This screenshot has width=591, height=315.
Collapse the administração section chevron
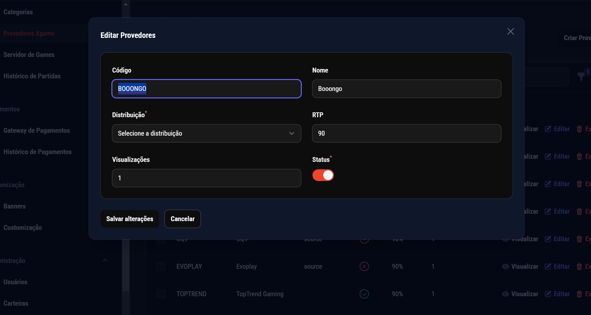(105, 260)
